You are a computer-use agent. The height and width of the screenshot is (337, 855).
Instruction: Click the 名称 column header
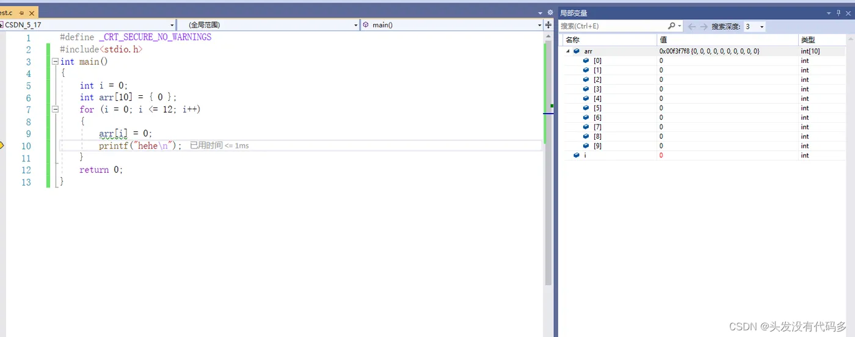coord(609,40)
